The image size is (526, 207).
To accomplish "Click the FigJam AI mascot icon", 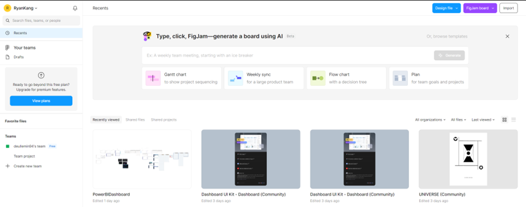I will [x=147, y=36].
